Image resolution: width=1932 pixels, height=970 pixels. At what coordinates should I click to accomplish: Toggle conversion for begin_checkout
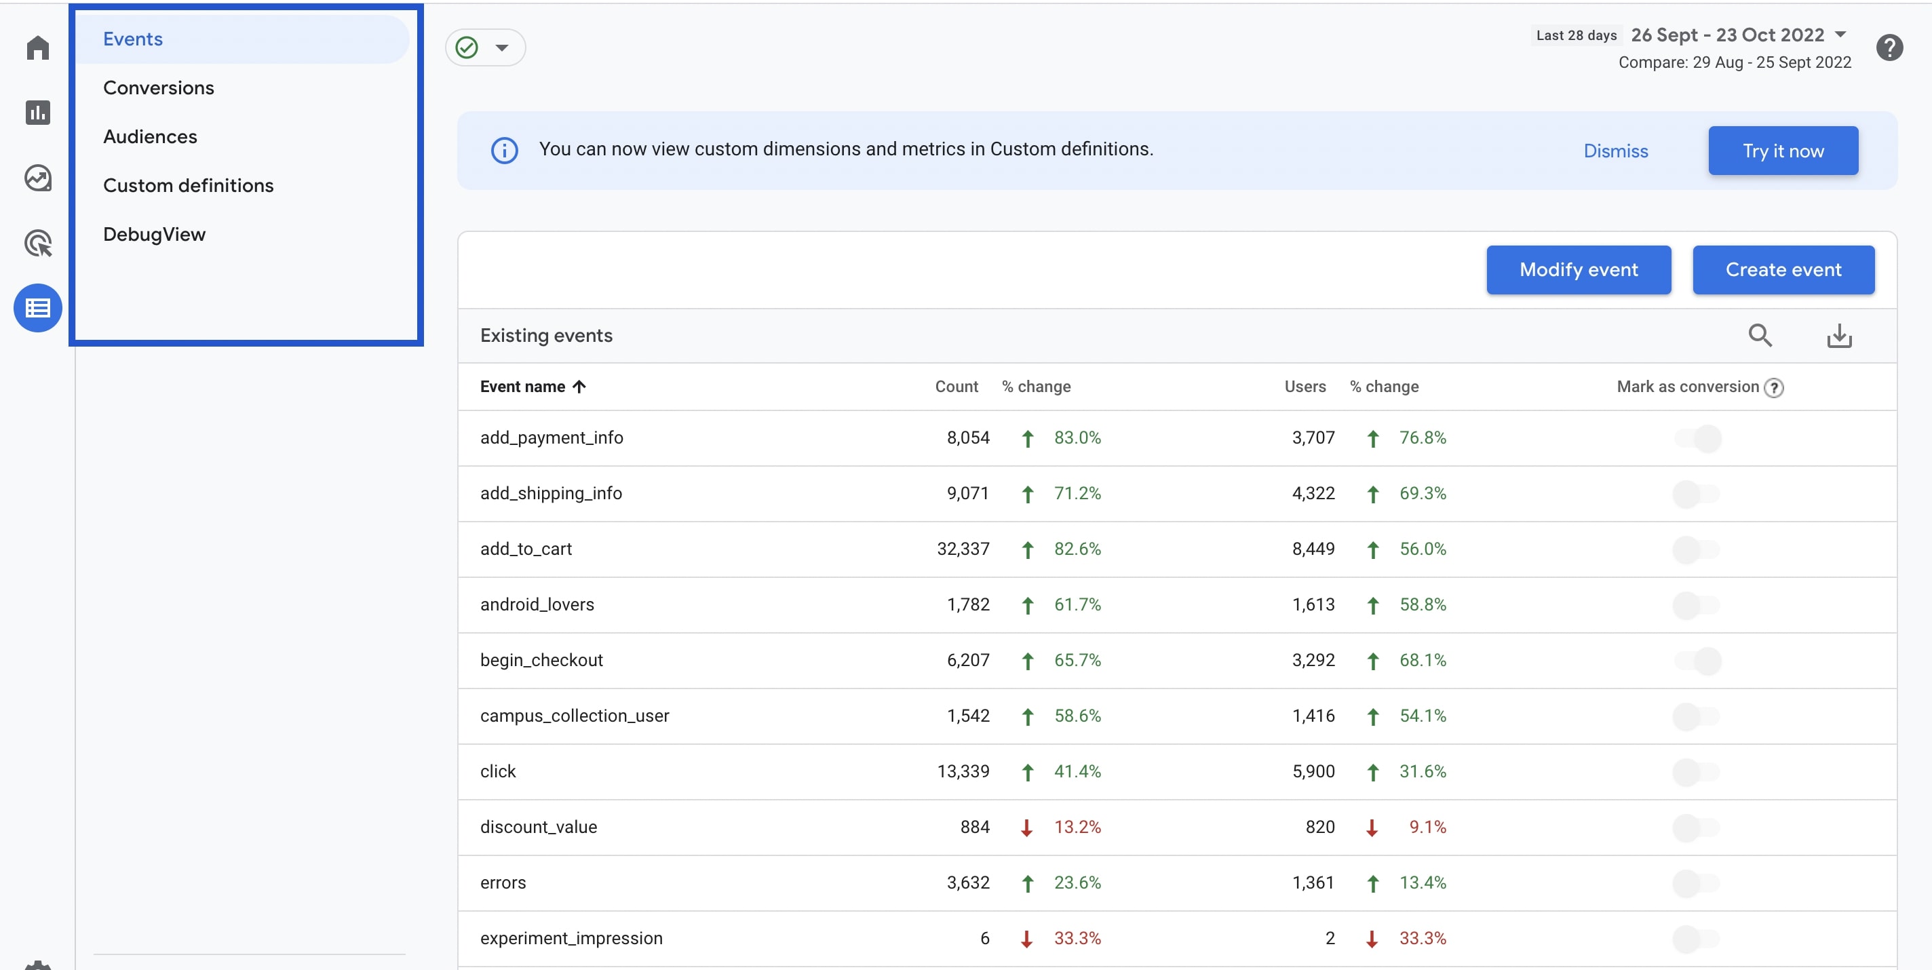pyautogui.click(x=1697, y=661)
